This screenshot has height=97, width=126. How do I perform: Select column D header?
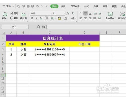coord(84,33)
